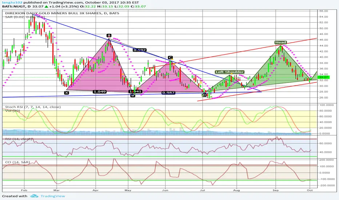
Task: Click the Feb date axis label
Action: (24, 190)
